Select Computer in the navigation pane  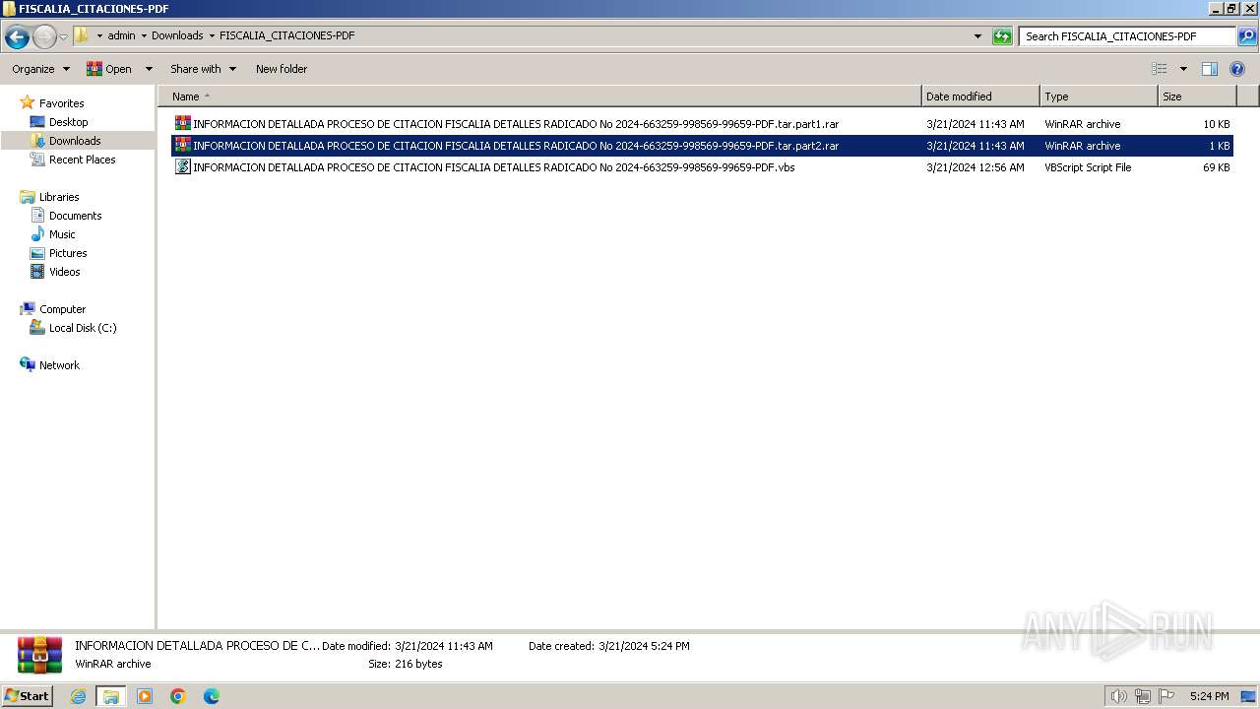(62, 309)
